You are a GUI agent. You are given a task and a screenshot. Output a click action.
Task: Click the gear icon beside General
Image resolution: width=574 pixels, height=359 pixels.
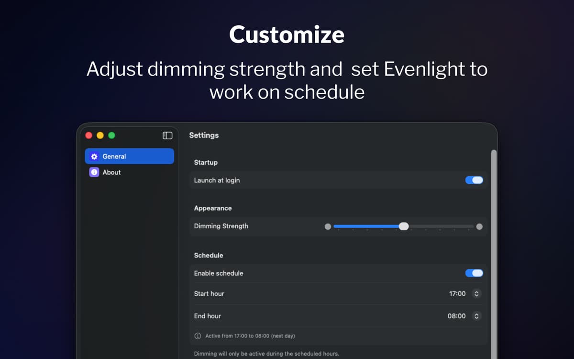(x=94, y=157)
